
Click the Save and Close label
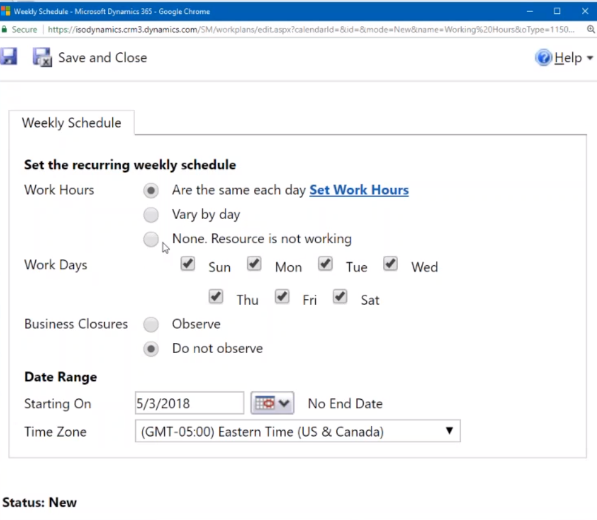(102, 58)
